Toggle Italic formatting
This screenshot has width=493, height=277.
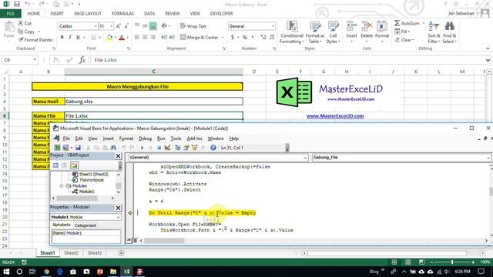tap(70, 38)
